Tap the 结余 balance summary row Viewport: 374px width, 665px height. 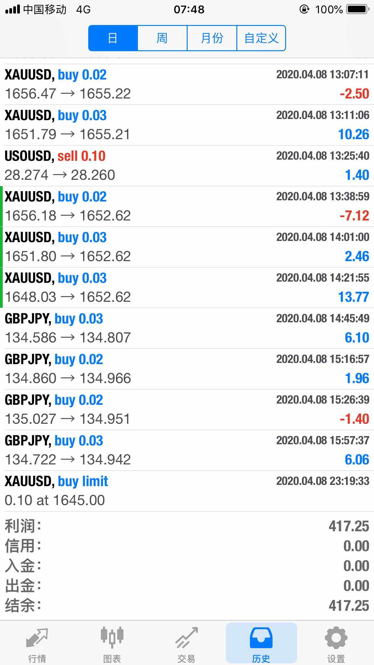click(x=187, y=606)
